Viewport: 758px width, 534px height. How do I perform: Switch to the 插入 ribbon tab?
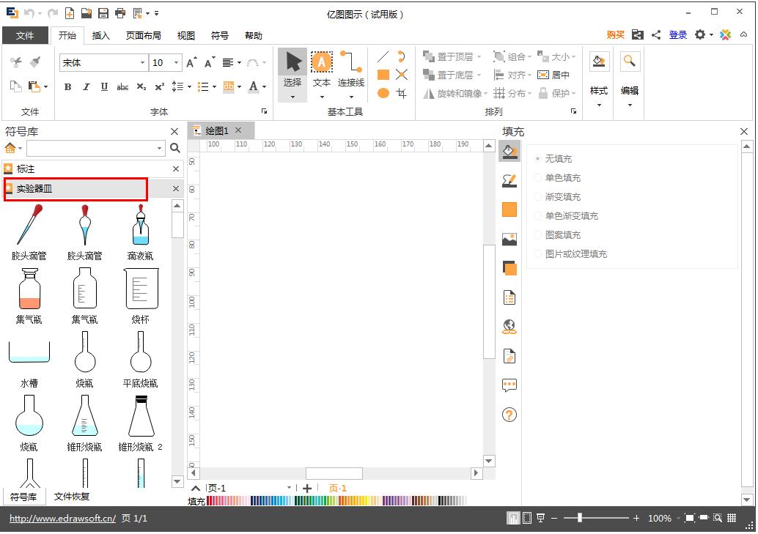coord(100,34)
